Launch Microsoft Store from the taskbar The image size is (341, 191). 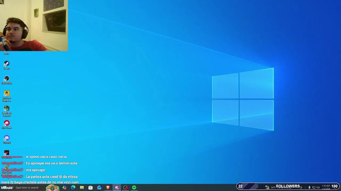click(91, 188)
